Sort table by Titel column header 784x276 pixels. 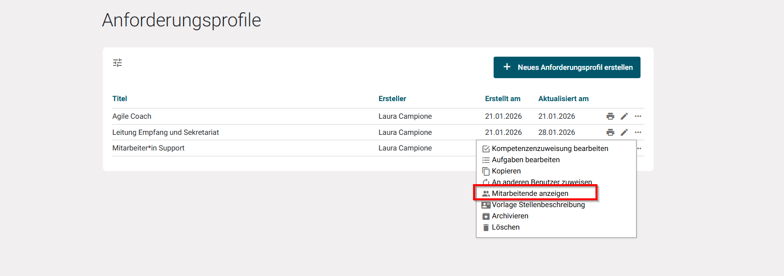pos(119,99)
